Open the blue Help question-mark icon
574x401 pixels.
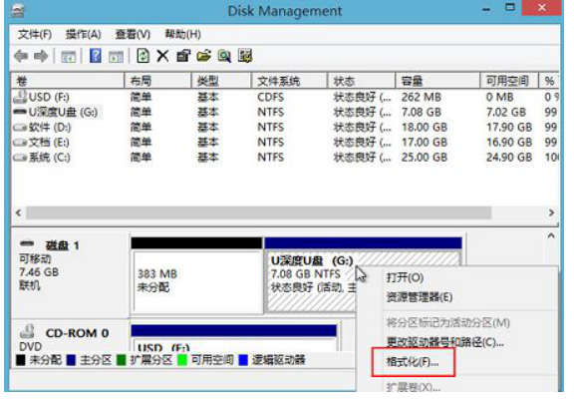pyautogui.click(x=96, y=56)
